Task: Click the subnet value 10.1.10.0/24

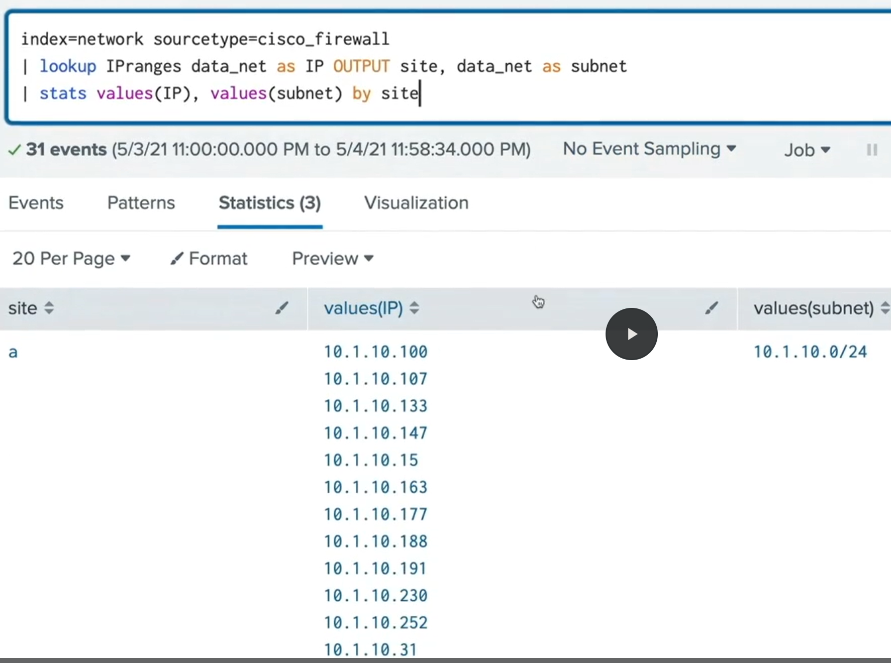Action: click(810, 352)
